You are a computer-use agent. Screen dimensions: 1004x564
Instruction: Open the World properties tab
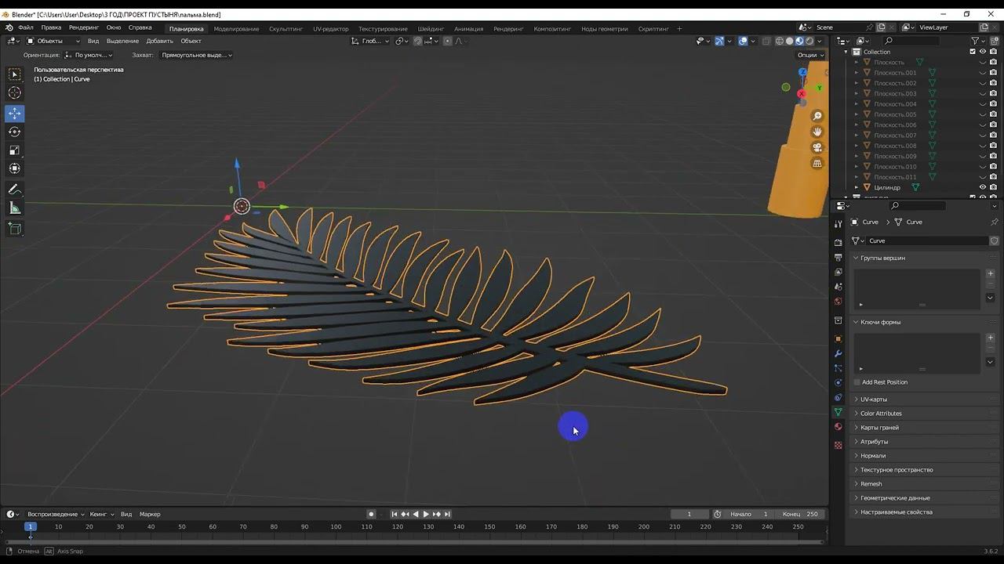[838, 302]
